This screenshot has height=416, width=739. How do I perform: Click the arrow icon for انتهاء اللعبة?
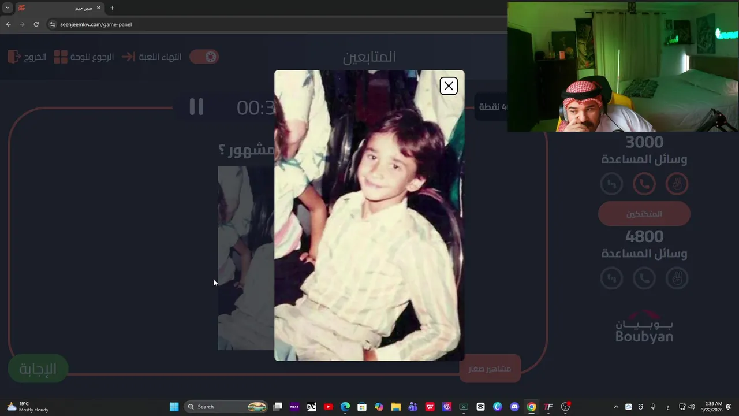pos(128,57)
